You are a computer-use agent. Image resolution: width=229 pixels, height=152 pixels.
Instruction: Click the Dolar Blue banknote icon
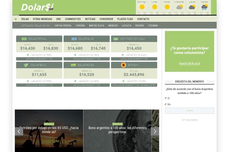pyautogui.click(x=74, y=39)
